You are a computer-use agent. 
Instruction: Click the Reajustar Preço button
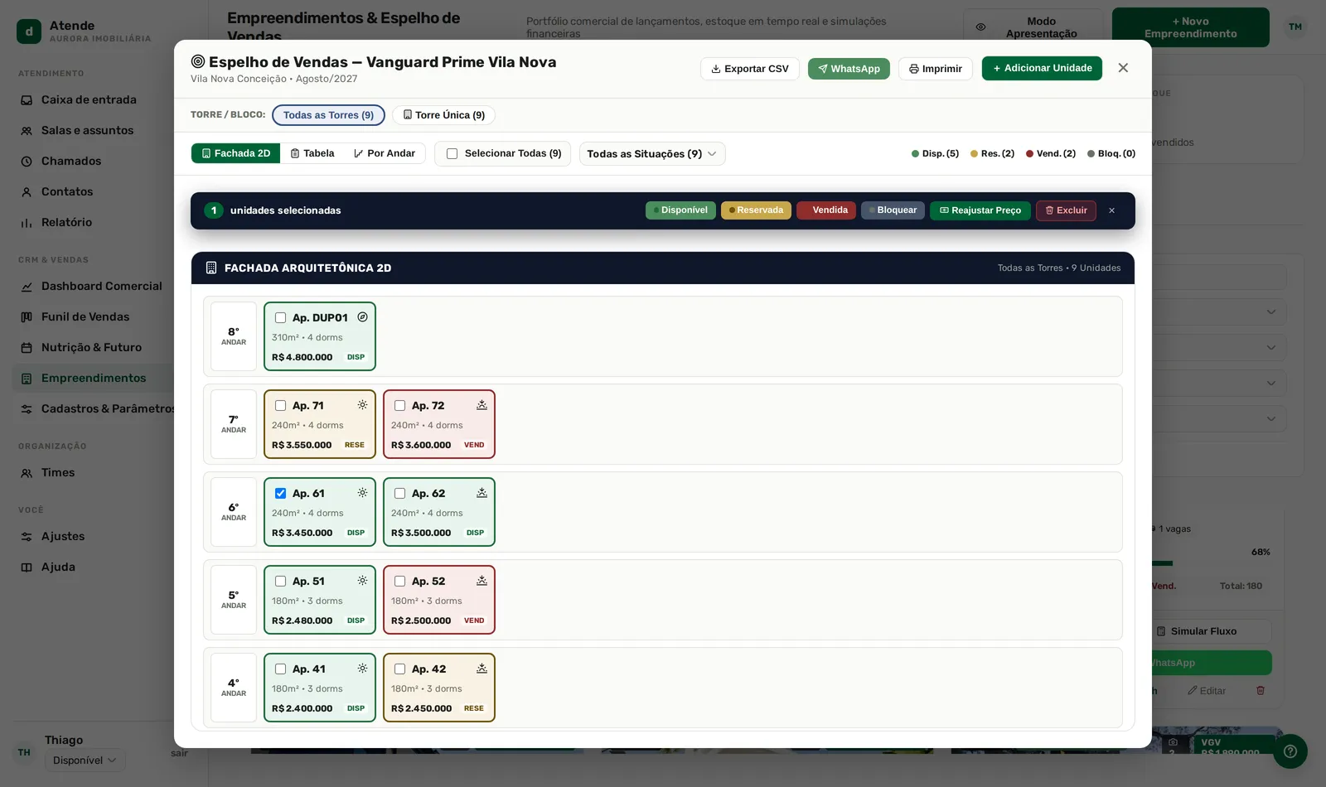[x=980, y=210]
